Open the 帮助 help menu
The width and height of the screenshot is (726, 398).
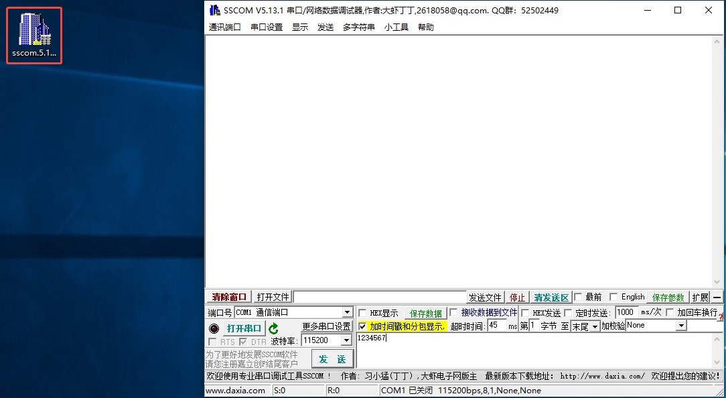coord(427,27)
